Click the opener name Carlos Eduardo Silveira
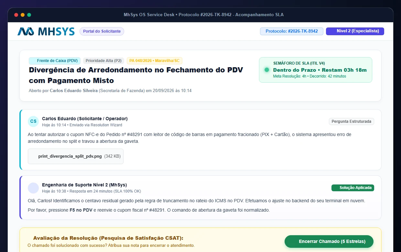This screenshot has width=401, height=252. click(74, 91)
